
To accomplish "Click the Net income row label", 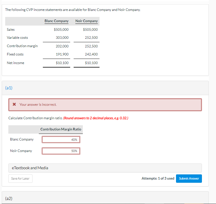I will [x=16, y=63].
